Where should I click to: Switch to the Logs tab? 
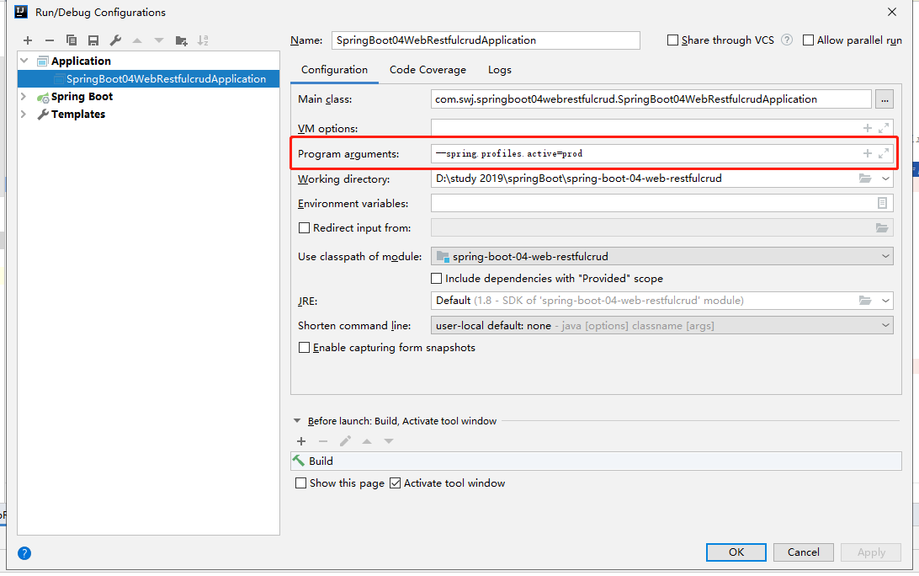pyautogui.click(x=499, y=70)
